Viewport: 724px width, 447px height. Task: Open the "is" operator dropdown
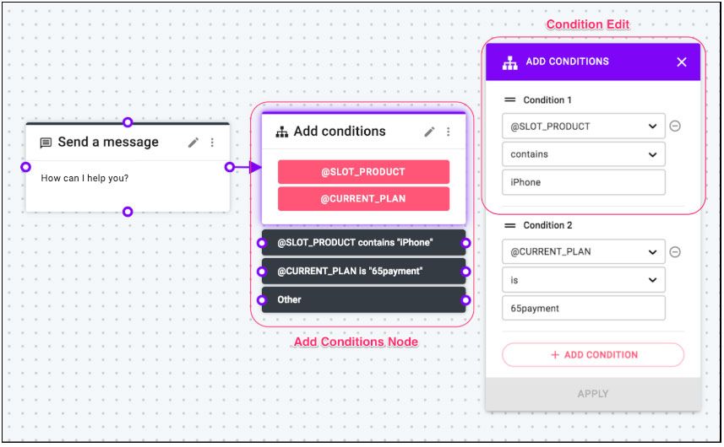(x=584, y=280)
